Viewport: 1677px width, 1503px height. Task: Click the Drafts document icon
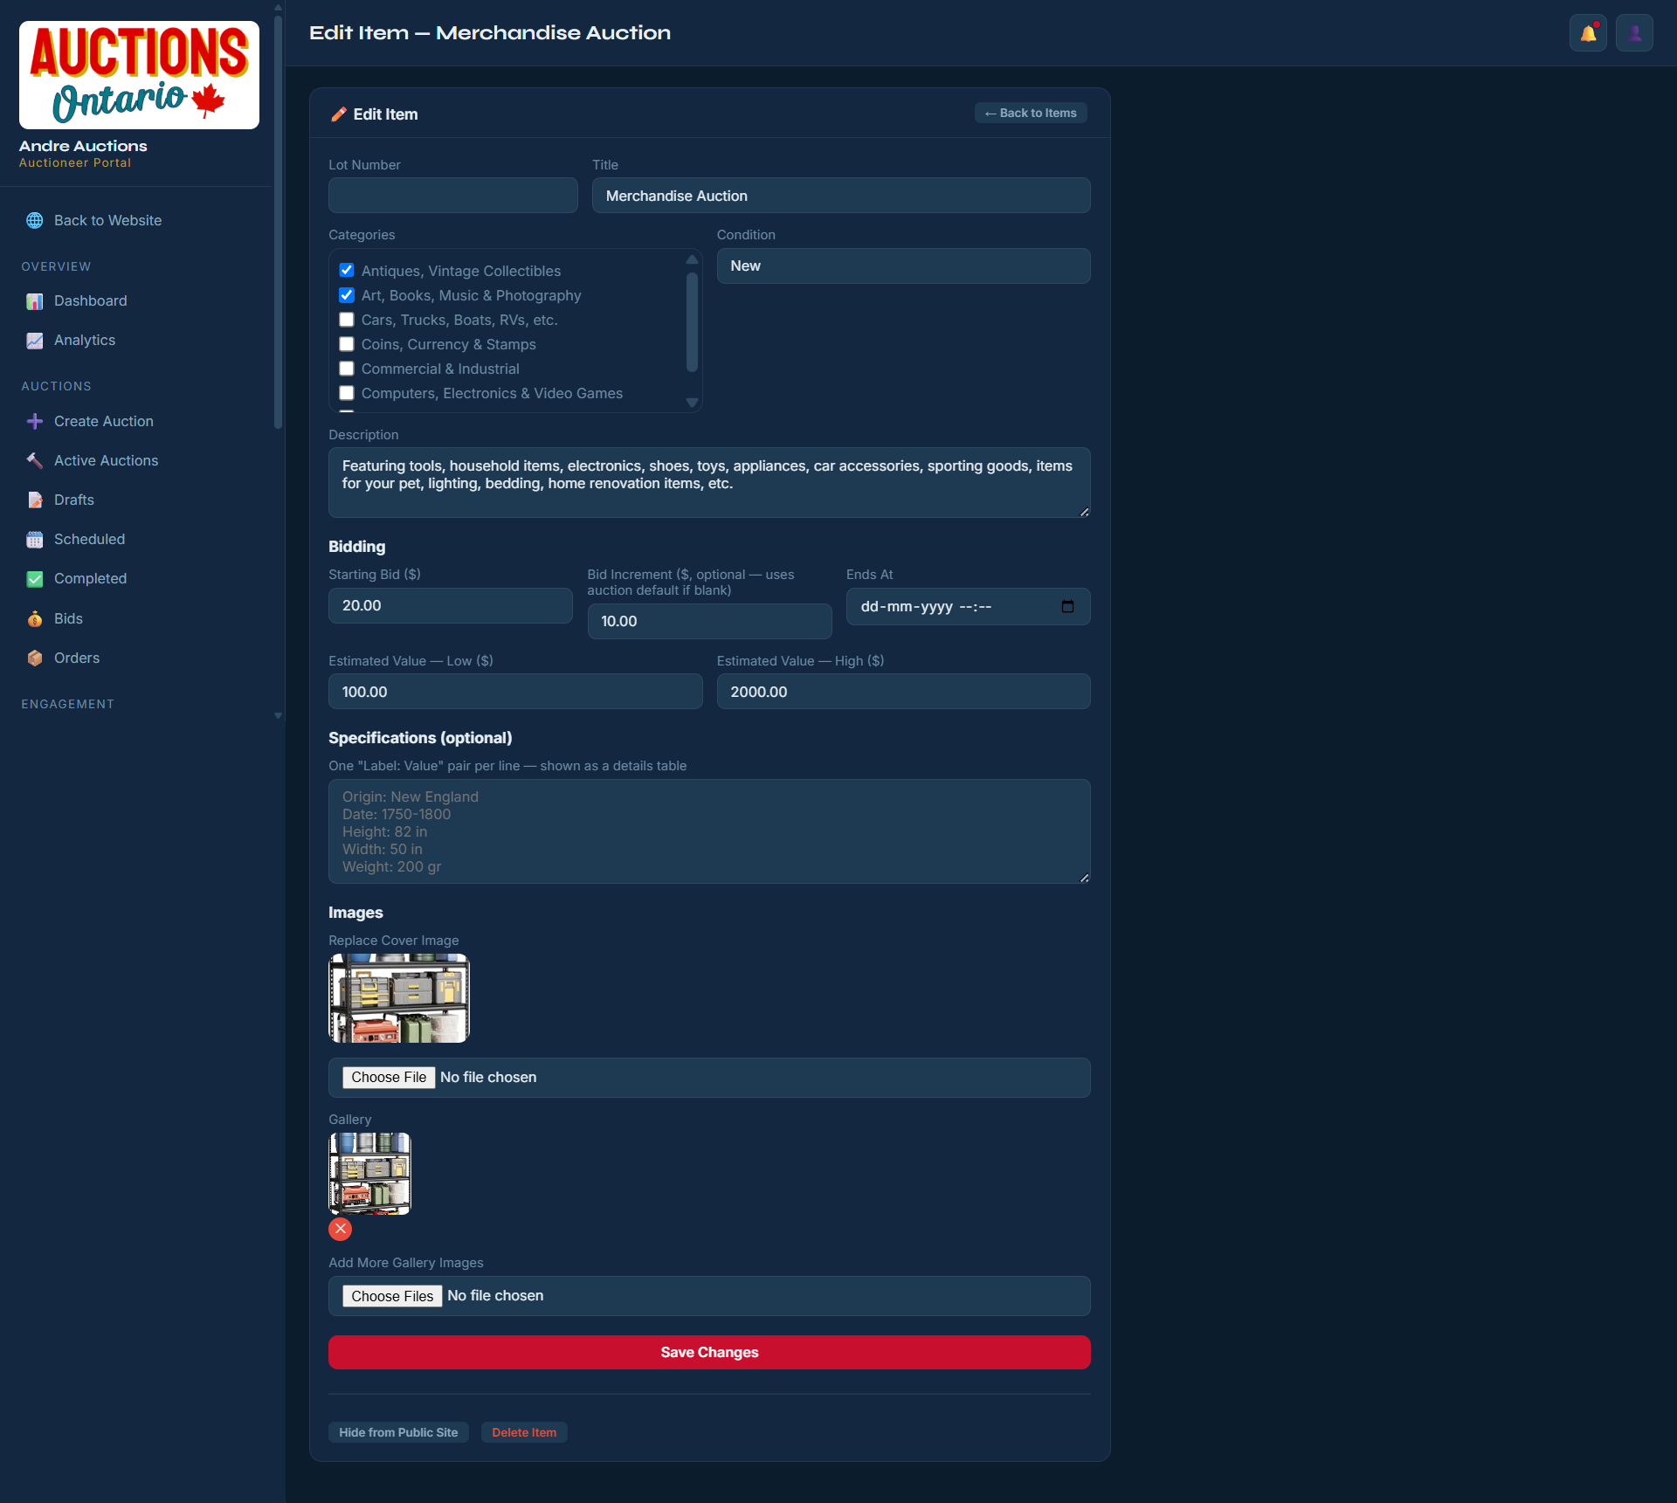pyautogui.click(x=35, y=500)
